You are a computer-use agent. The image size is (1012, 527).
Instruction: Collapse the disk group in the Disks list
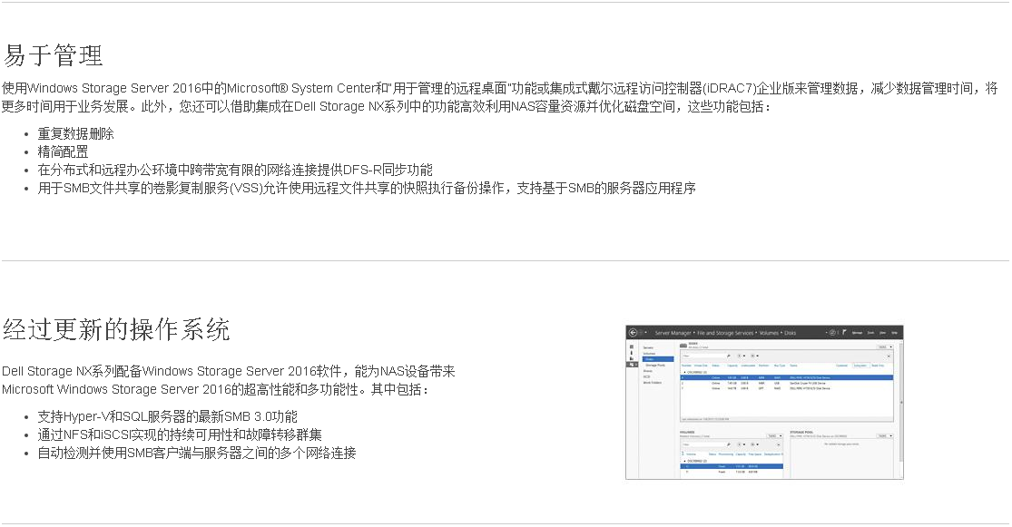point(683,372)
